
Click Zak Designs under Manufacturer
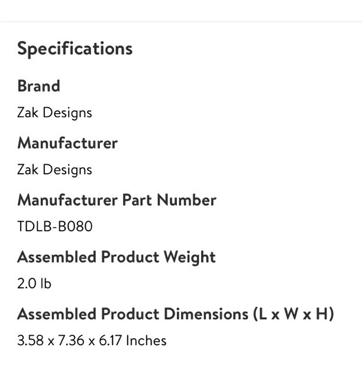54,170
